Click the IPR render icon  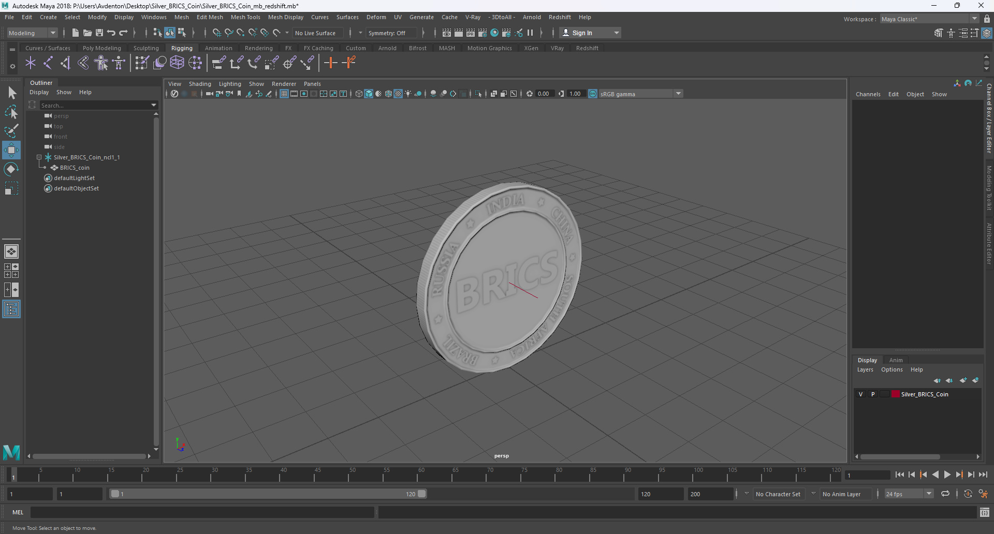(x=471, y=33)
